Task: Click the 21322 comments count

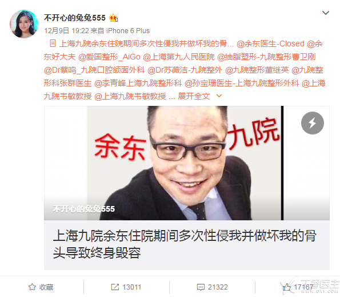Action: tap(218, 287)
